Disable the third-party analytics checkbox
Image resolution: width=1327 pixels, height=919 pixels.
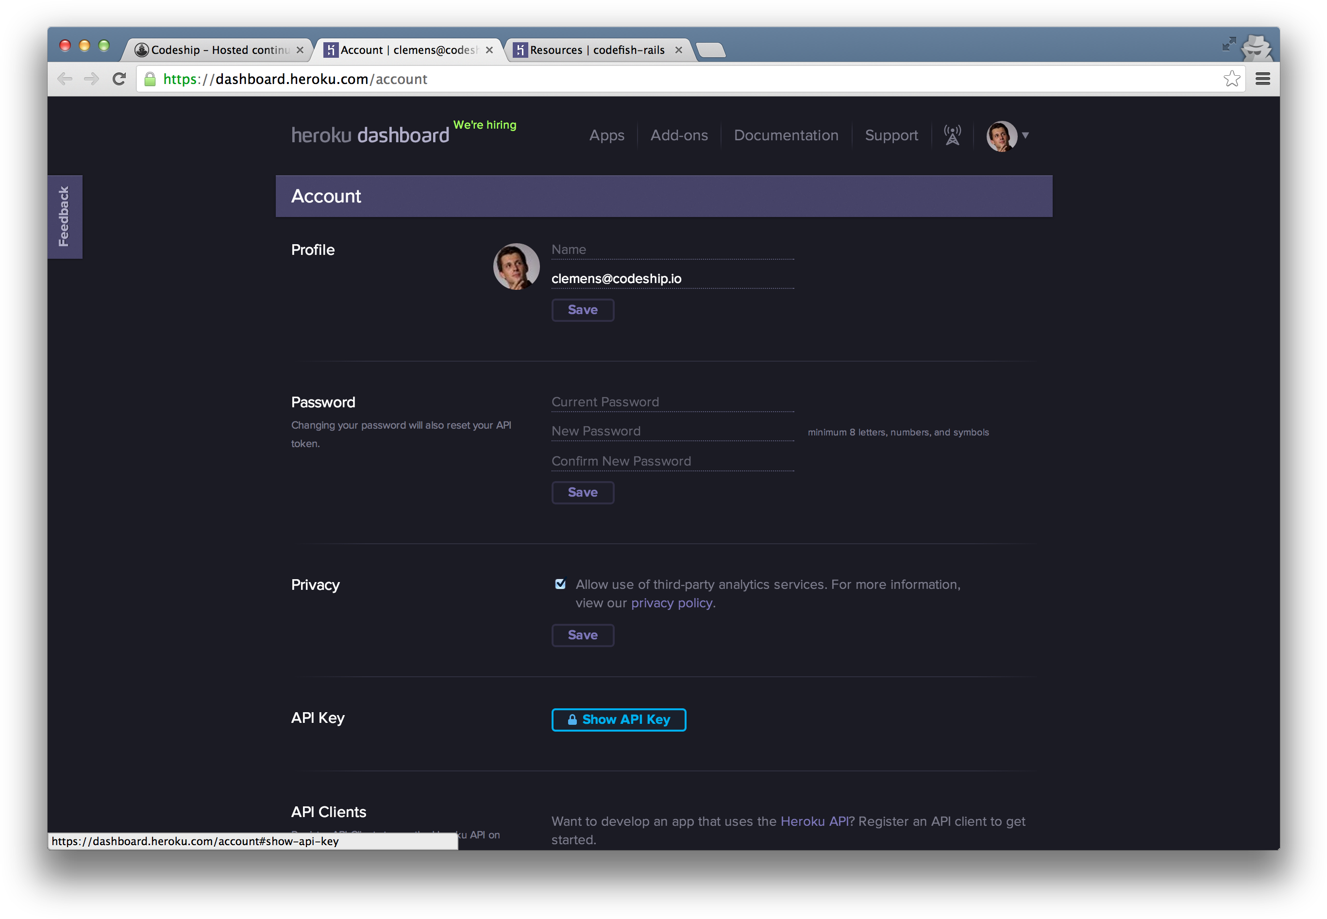pyautogui.click(x=560, y=584)
